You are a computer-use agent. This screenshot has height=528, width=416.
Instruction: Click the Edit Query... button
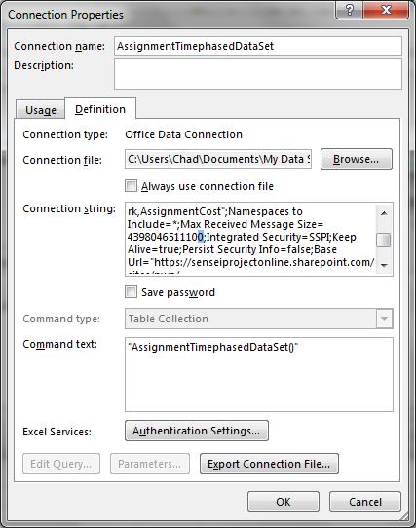(61, 464)
